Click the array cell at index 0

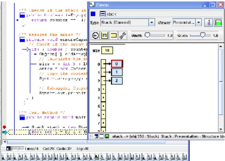(103, 64)
